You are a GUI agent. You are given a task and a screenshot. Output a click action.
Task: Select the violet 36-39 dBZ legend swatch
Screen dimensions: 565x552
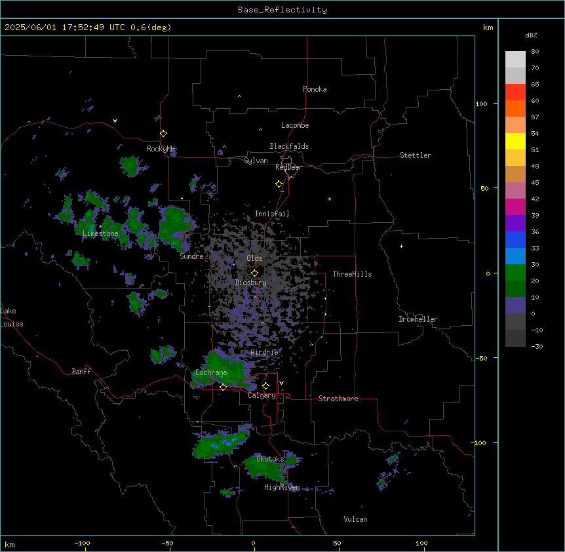(515, 224)
